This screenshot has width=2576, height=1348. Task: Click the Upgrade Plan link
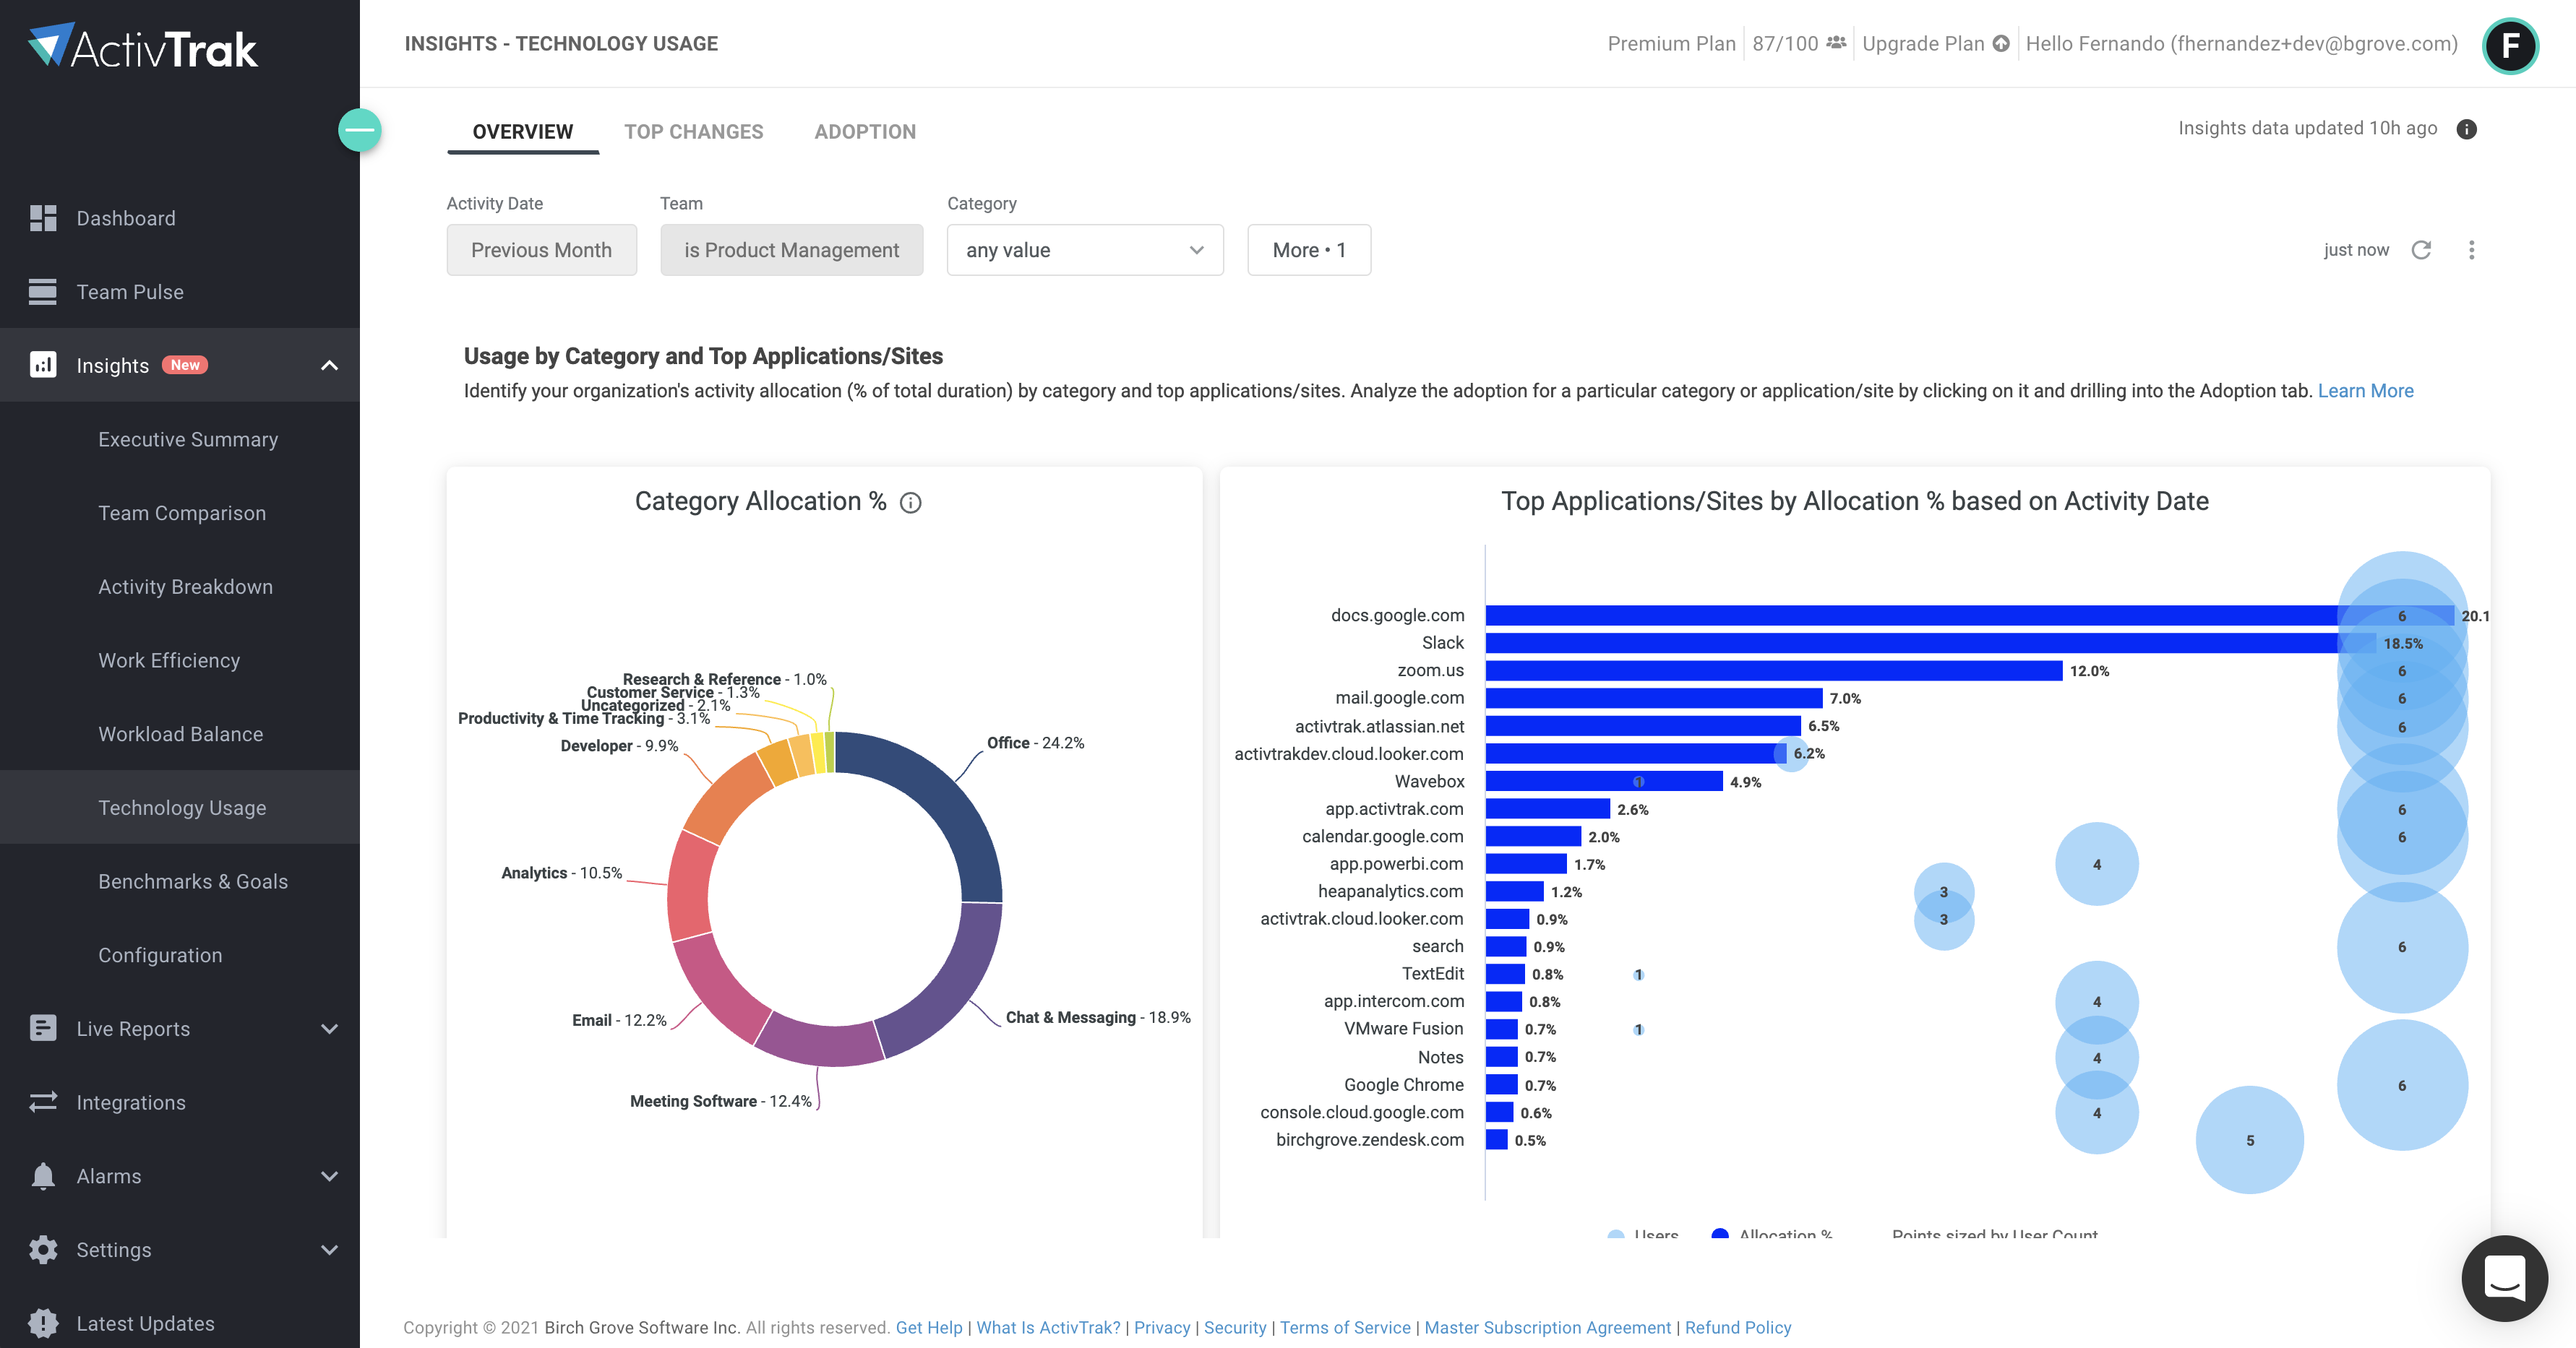click(x=1923, y=43)
